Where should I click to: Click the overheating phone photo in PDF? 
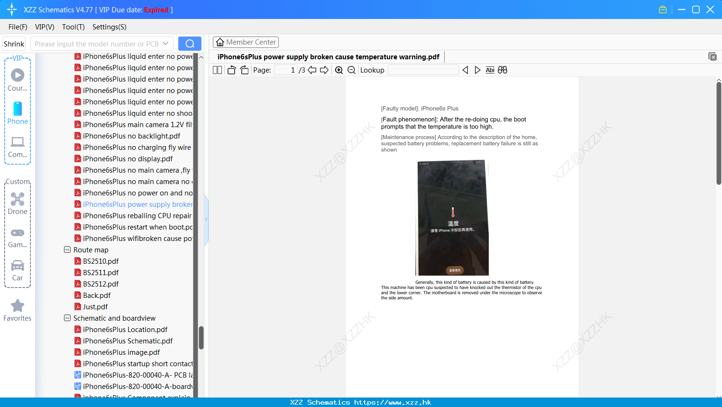click(x=453, y=218)
